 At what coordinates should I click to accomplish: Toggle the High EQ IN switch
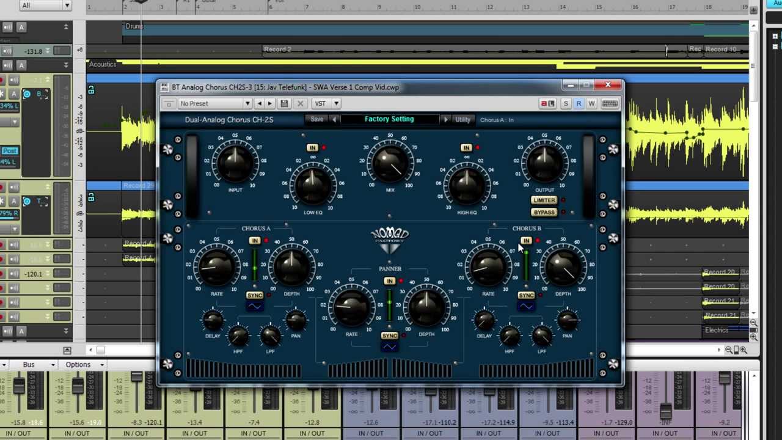click(x=466, y=148)
